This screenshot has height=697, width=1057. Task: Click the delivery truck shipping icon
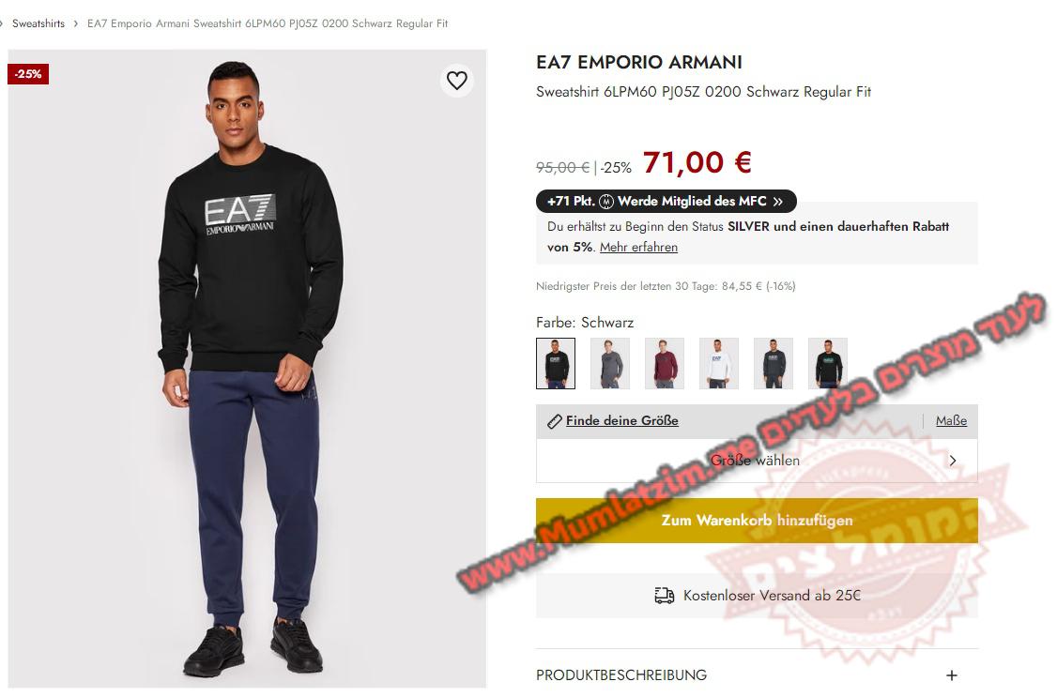664,596
